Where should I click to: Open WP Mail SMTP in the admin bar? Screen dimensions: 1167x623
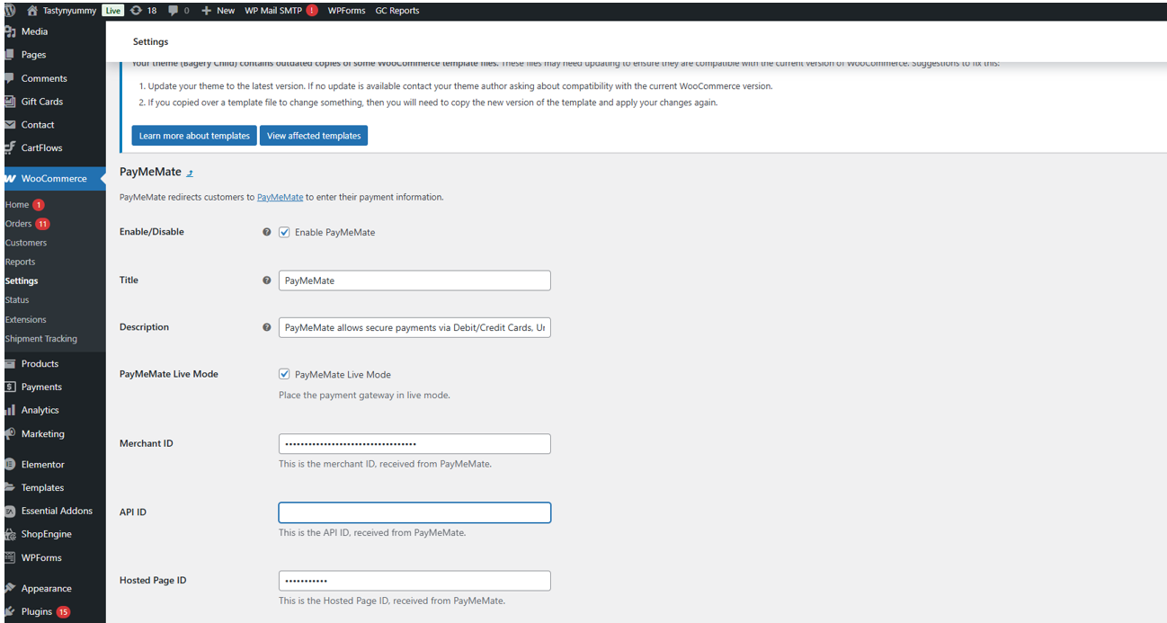pyautogui.click(x=273, y=11)
